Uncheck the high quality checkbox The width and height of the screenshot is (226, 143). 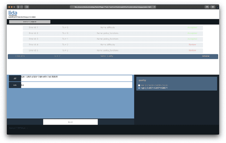(x=139, y=88)
